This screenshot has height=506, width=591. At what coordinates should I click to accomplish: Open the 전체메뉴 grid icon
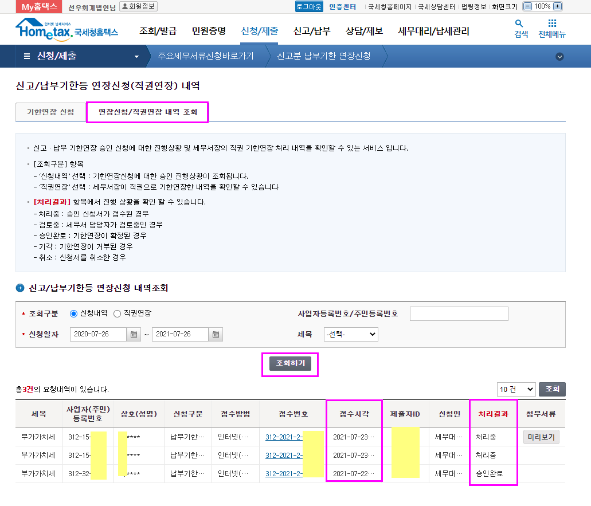tap(551, 24)
